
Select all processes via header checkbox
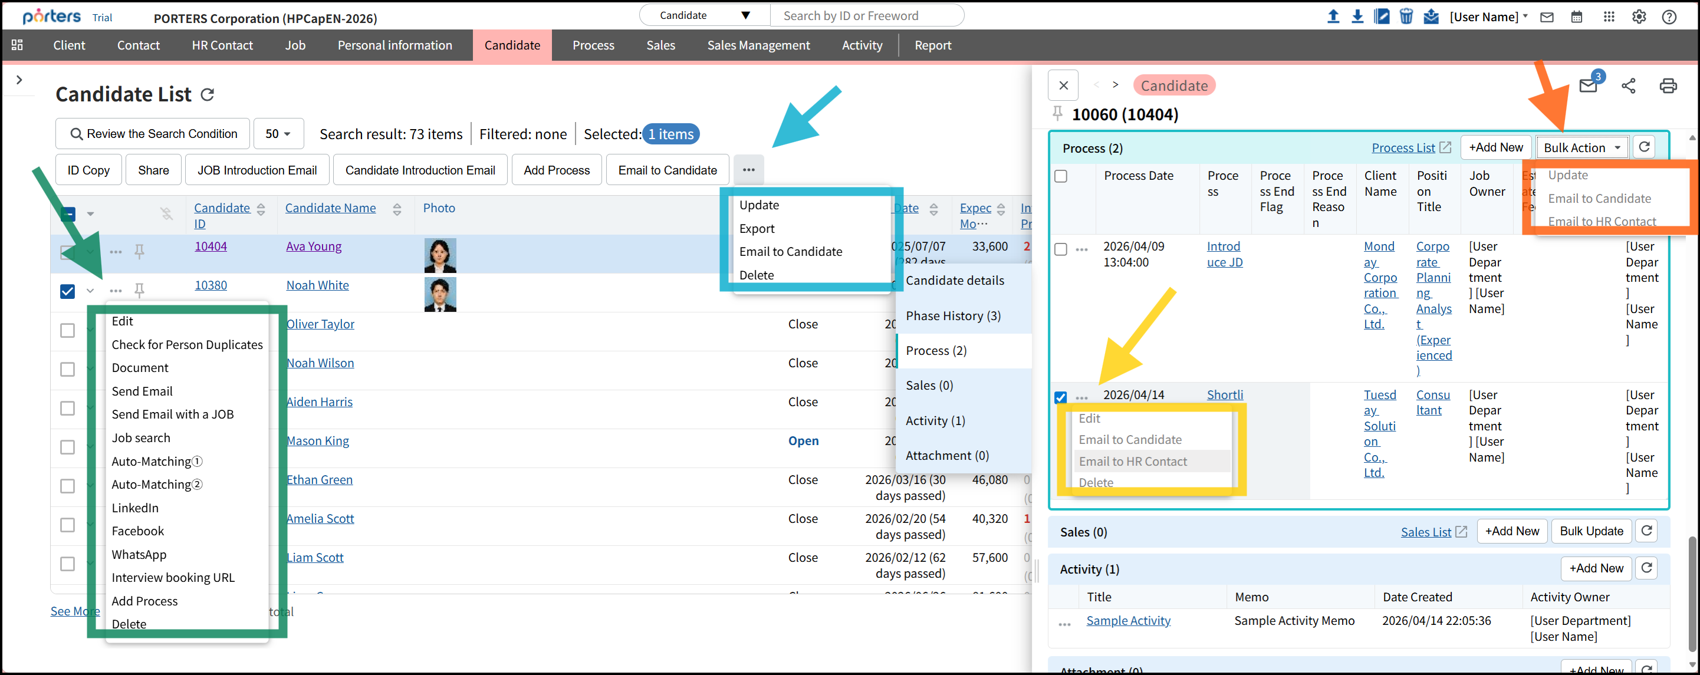(x=1061, y=176)
